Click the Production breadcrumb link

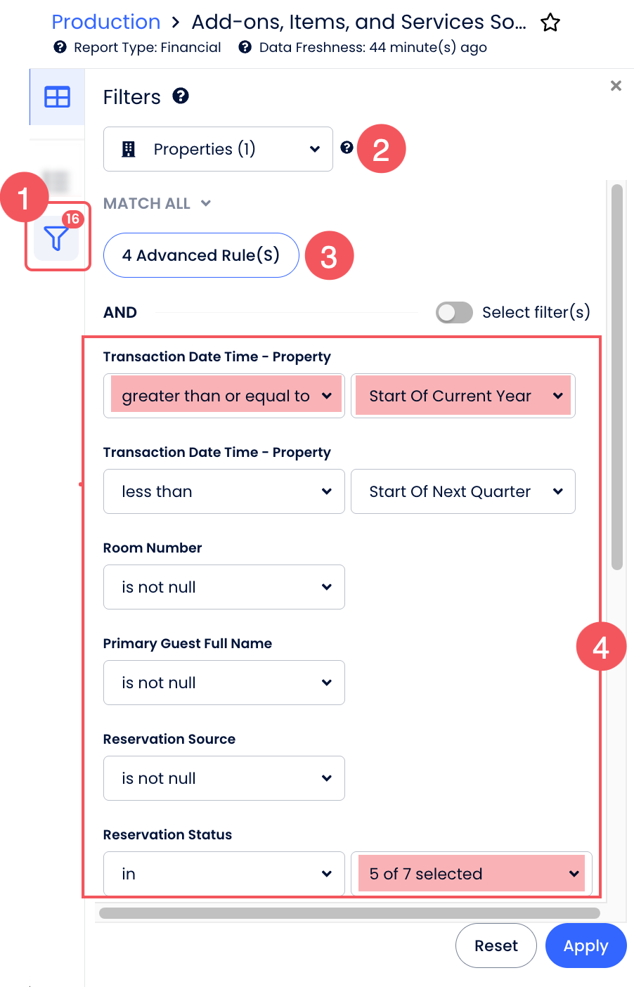pos(106,22)
